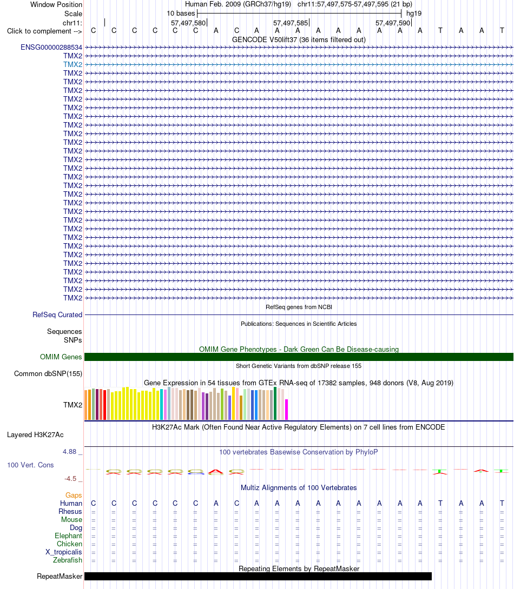
Task: Select the light-blue highlighted TMX2 transcript label
Action: [x=73, y=65]
